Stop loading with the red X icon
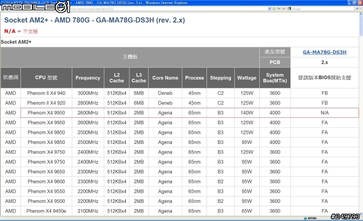The height and width of the screenshot is (221, 363). 284,9
